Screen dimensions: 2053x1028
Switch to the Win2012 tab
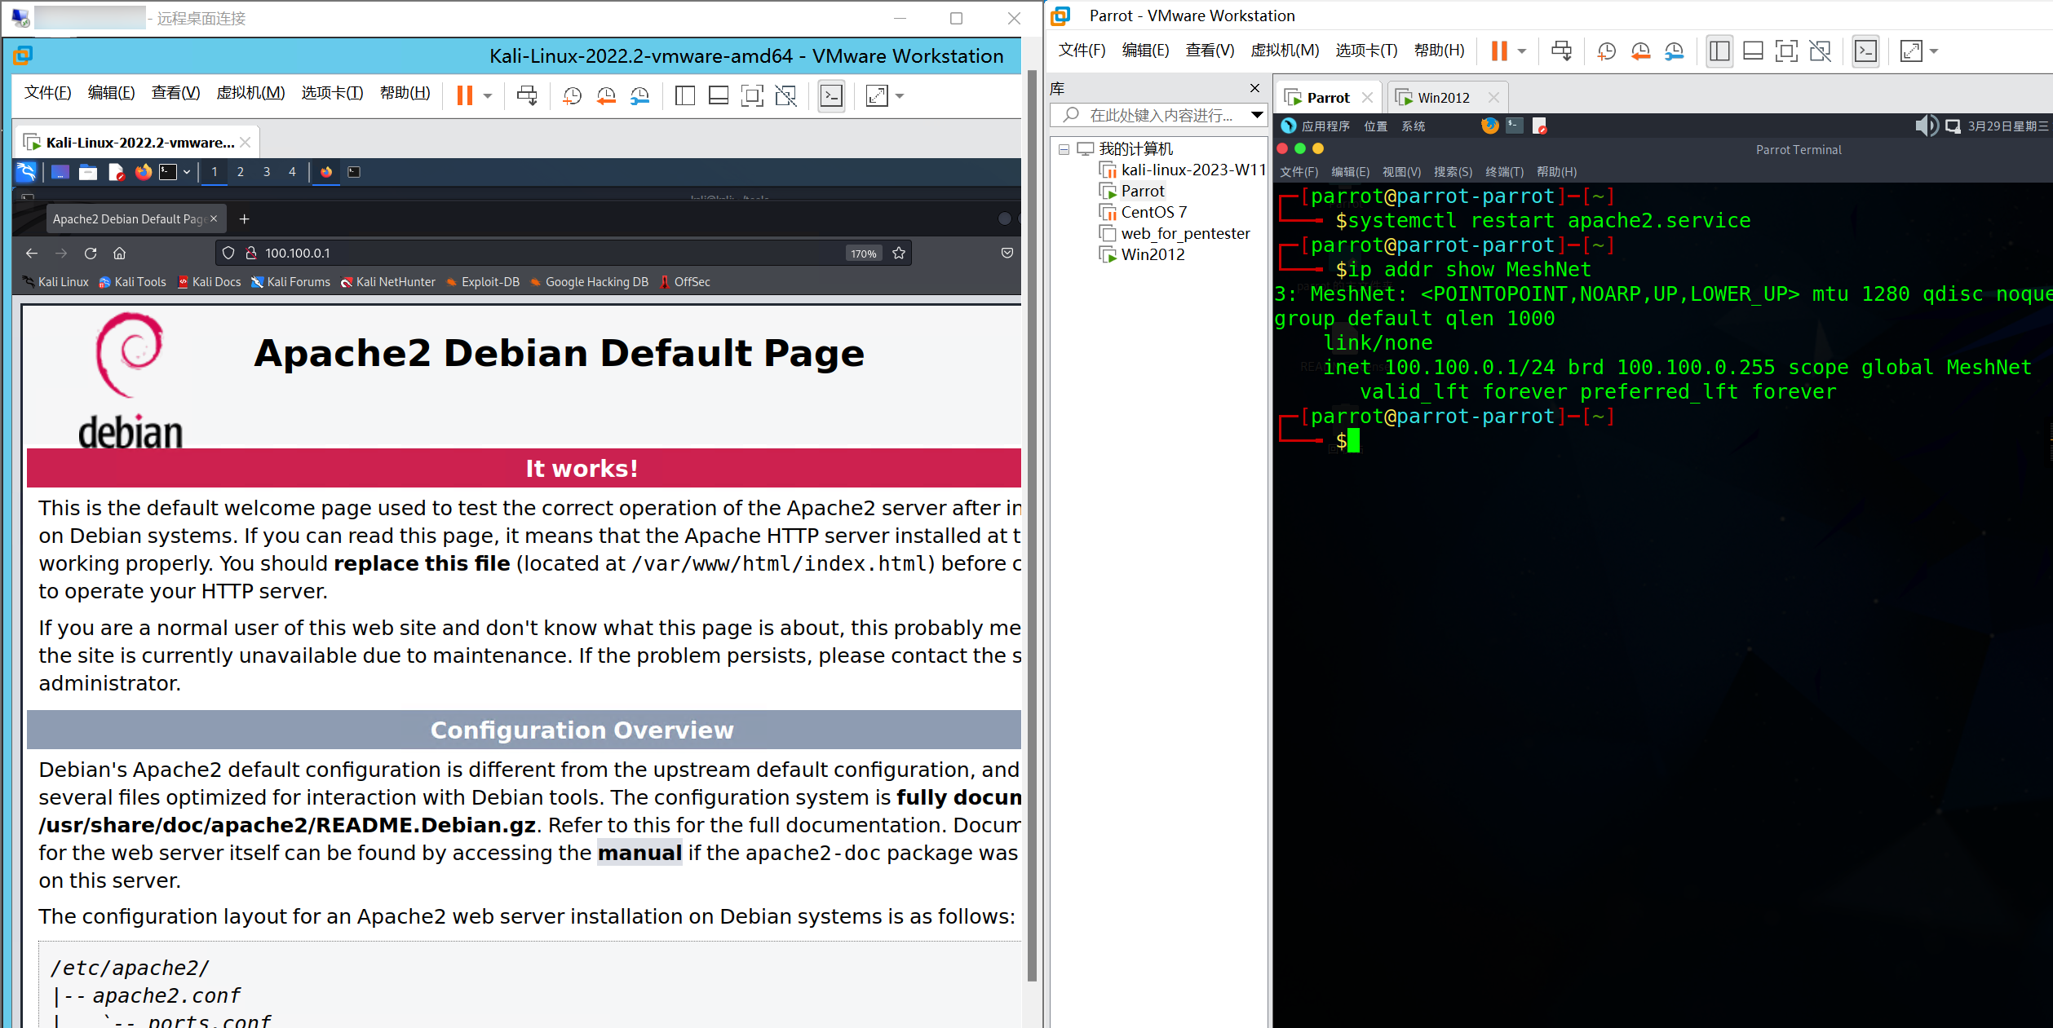1443,98
